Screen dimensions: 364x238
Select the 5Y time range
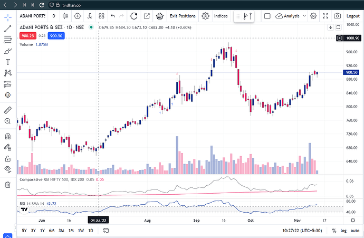pyautogui.click(x=24, y=231)
